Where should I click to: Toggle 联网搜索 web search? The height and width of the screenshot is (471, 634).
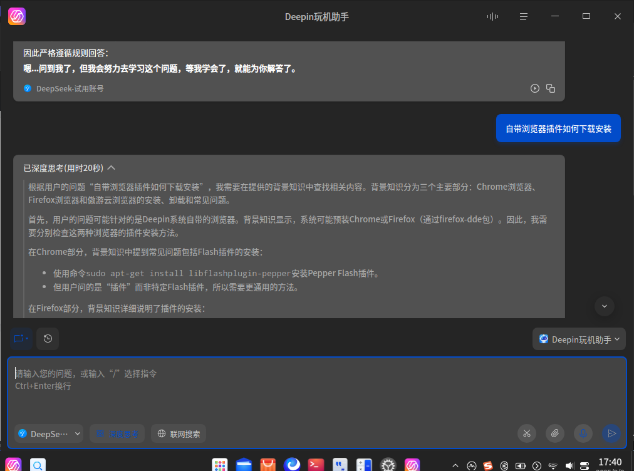click(179, 434)
